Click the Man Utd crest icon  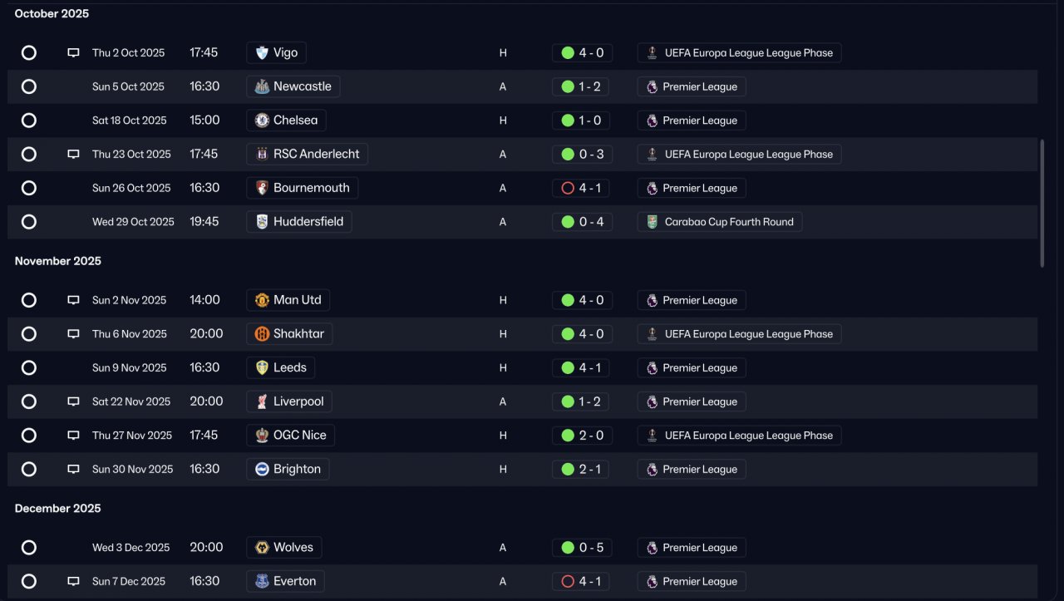pos(262,300)
